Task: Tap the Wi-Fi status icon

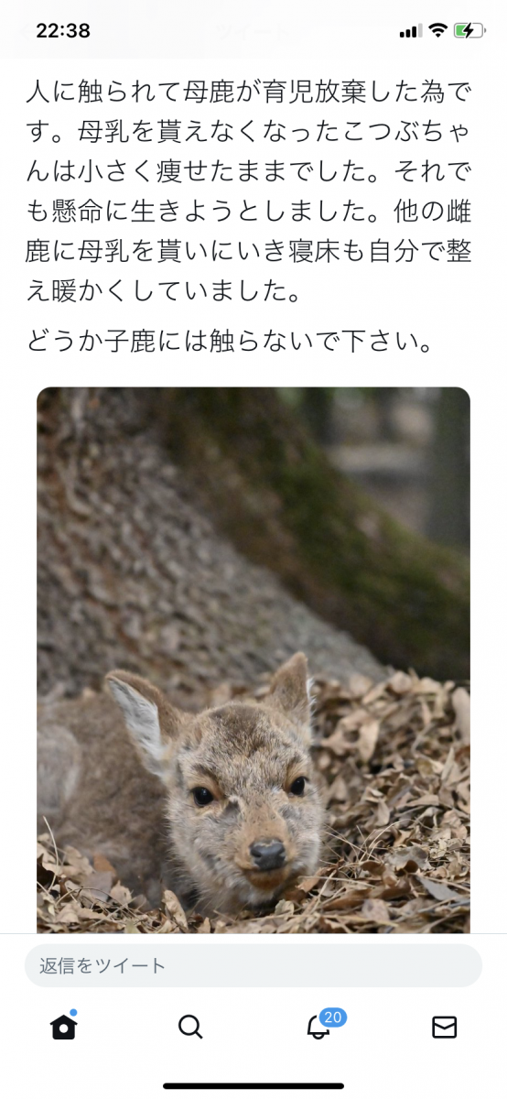Action: tap(438, 30)
